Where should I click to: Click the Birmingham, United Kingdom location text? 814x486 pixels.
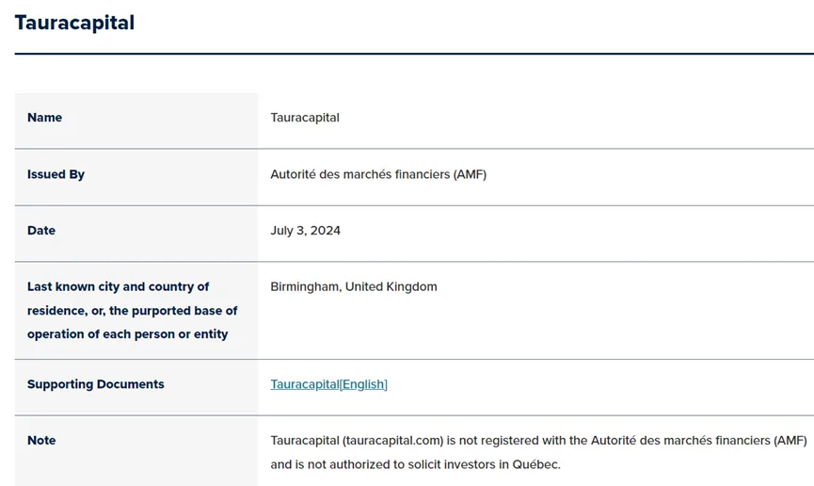tap(354, 286)
